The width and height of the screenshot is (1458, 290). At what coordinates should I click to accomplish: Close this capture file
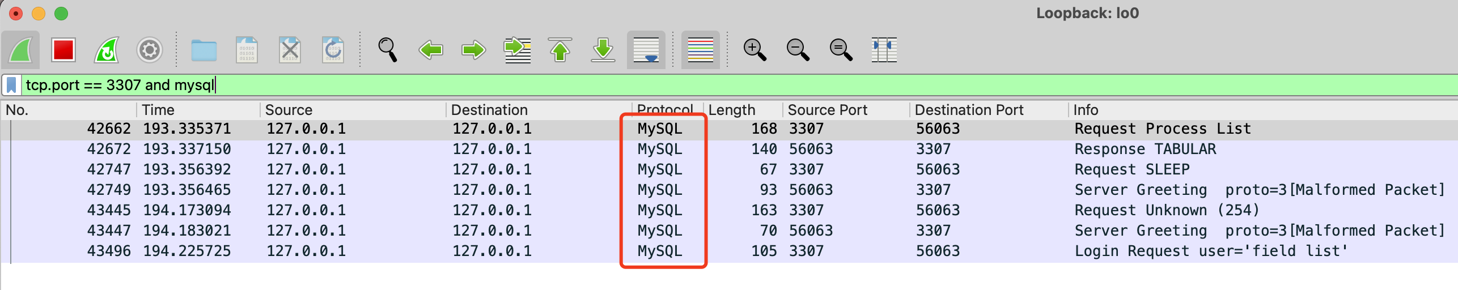(290, 50)
